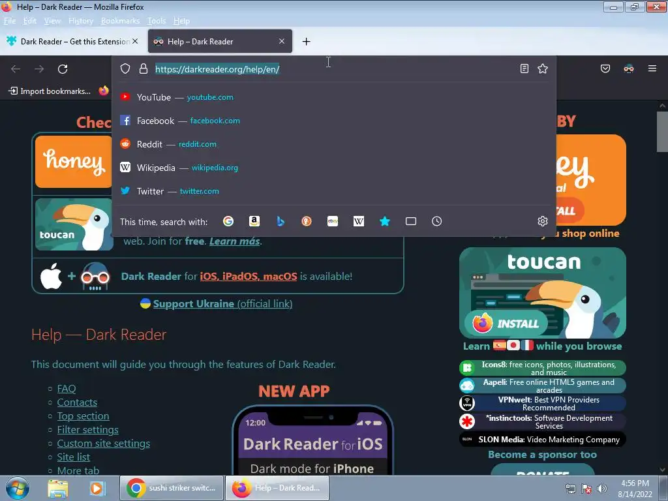Close Dark Reader Get this Extension tab
This screenshot has width=668, height=501.
pyautogui.click(x=135, y=41)
